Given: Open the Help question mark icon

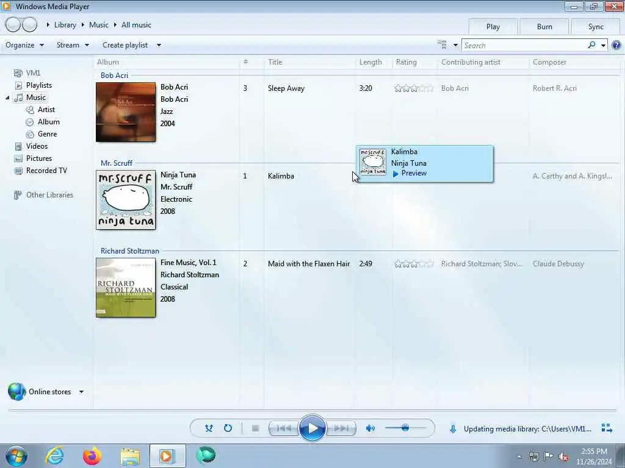Looking at the screenshot, I should coord(616,45).
